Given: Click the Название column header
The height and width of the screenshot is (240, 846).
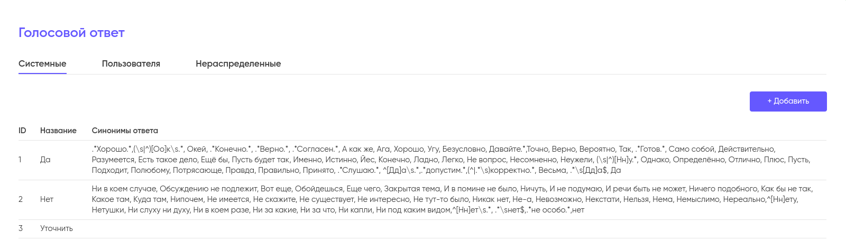Looking at the screenshot, I should pos(58,131).
